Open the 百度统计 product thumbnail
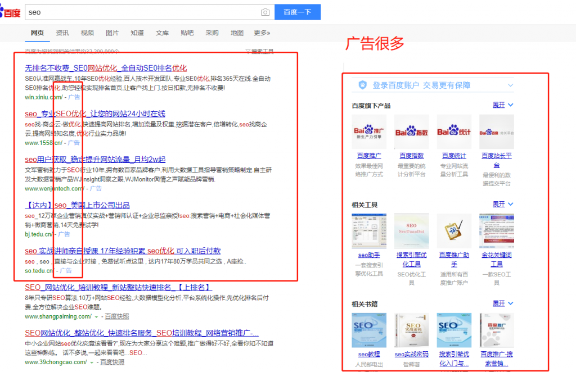 click(454, 131)
